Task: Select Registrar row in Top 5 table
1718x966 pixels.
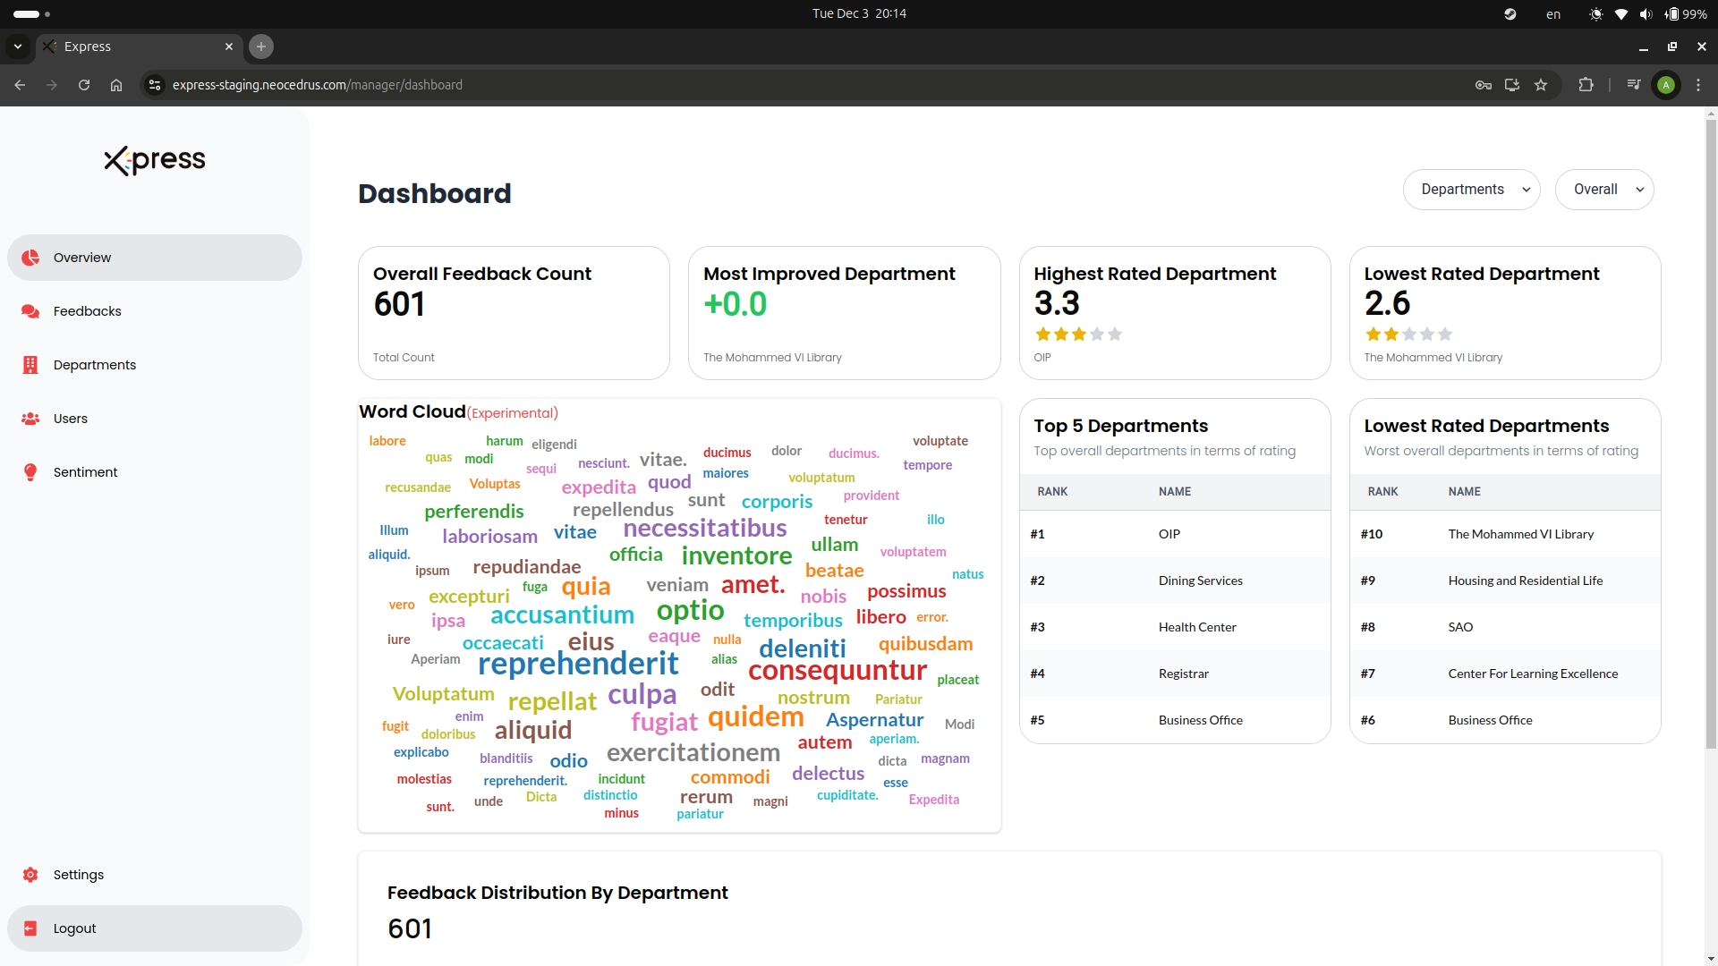Action: click(1175, 674)
